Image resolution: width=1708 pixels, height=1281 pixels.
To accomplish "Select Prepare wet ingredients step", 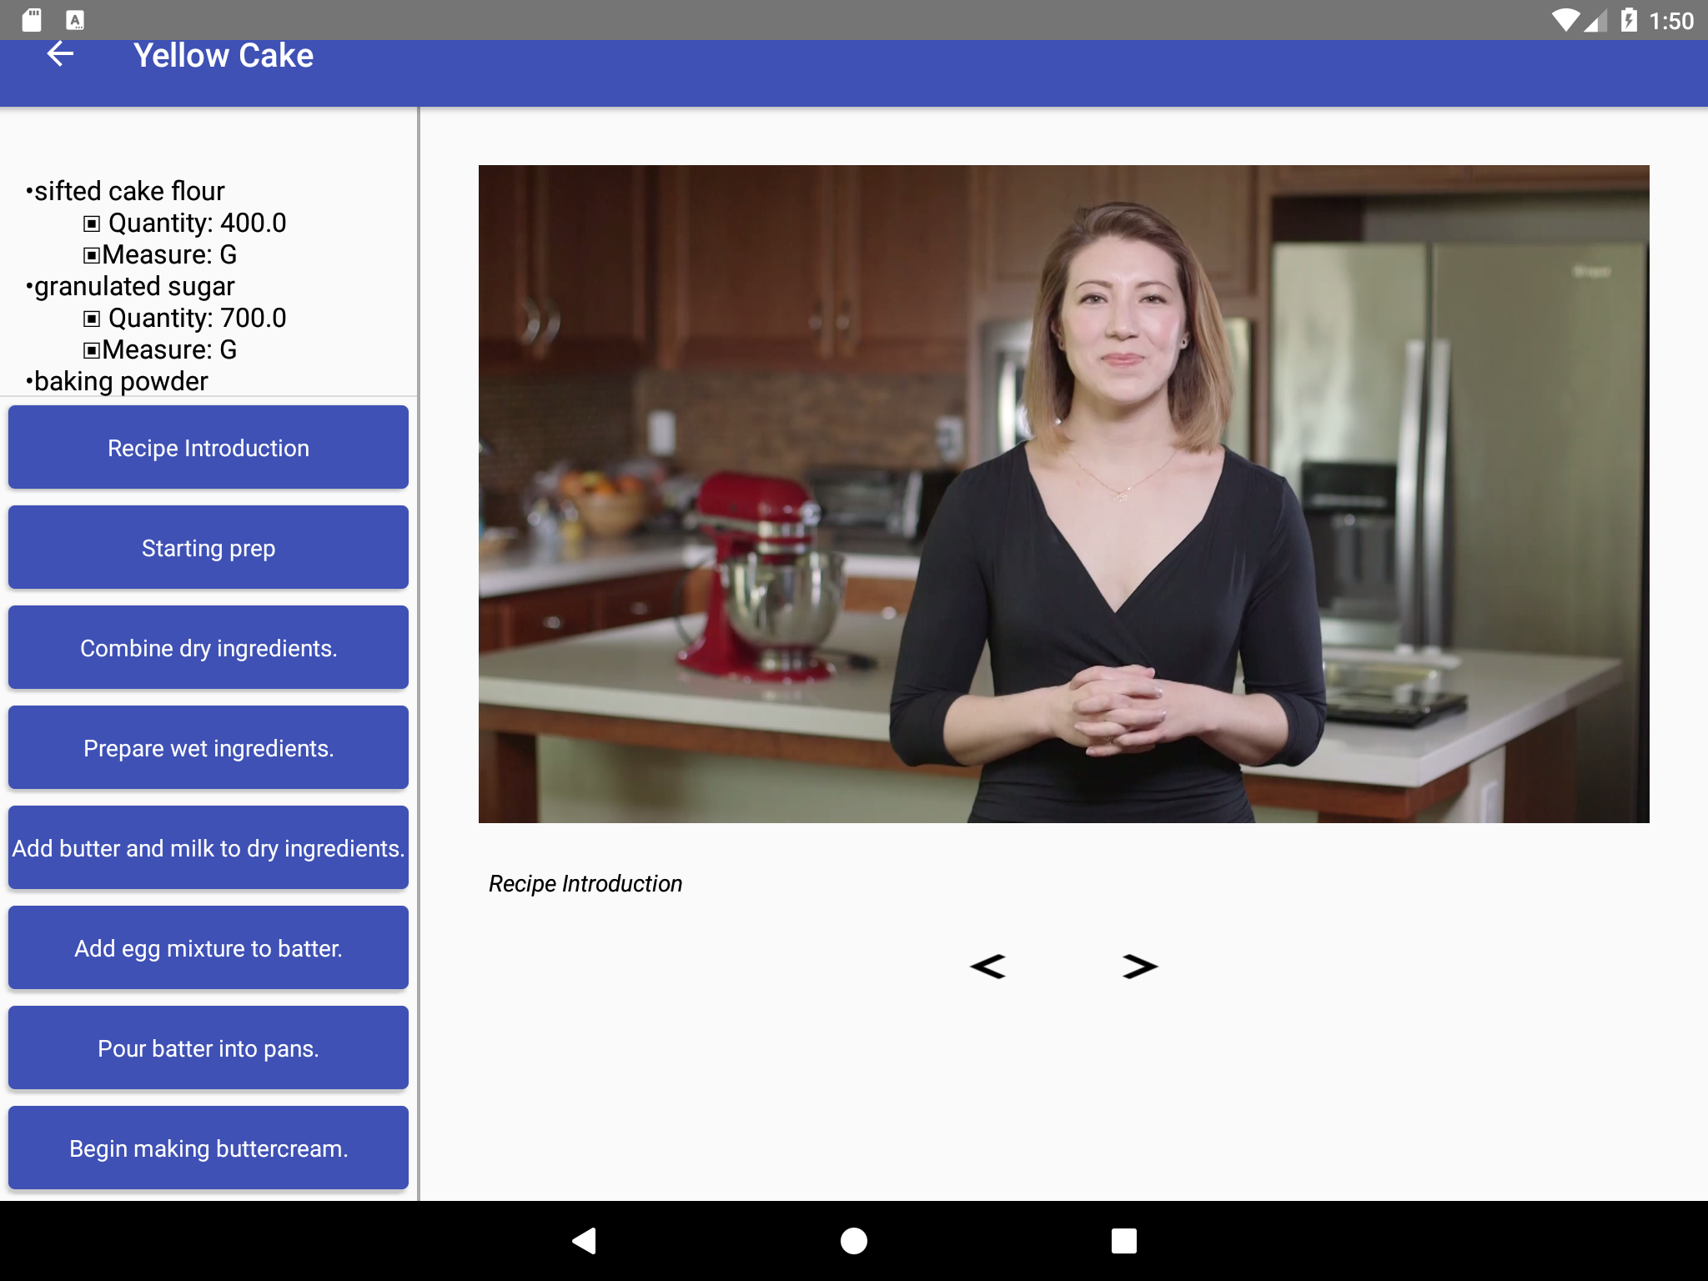I will click(x=208, y=748).
